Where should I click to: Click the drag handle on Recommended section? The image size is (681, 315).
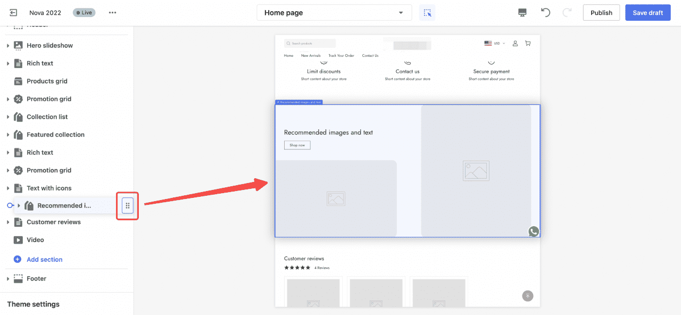128,206
